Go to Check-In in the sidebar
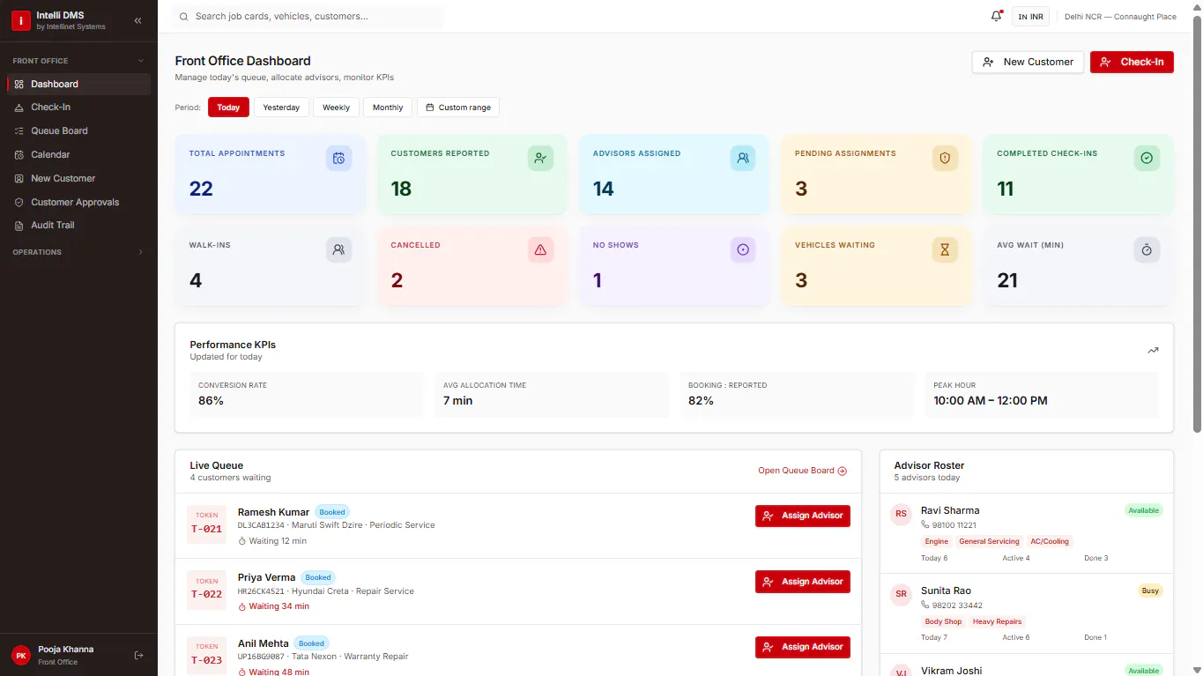Image resolution: width=1203 pixels, height=676 pixels. [78, 108]
